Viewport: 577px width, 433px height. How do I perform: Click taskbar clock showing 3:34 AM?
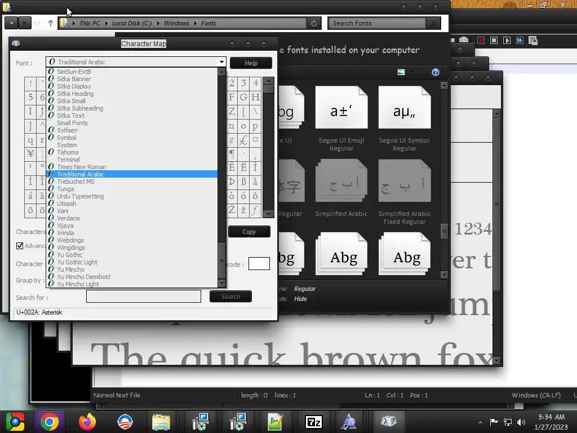(551, 422)
